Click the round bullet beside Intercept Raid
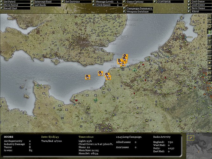Viewport: 212px width, 159px height. click(x=32, y=2)
